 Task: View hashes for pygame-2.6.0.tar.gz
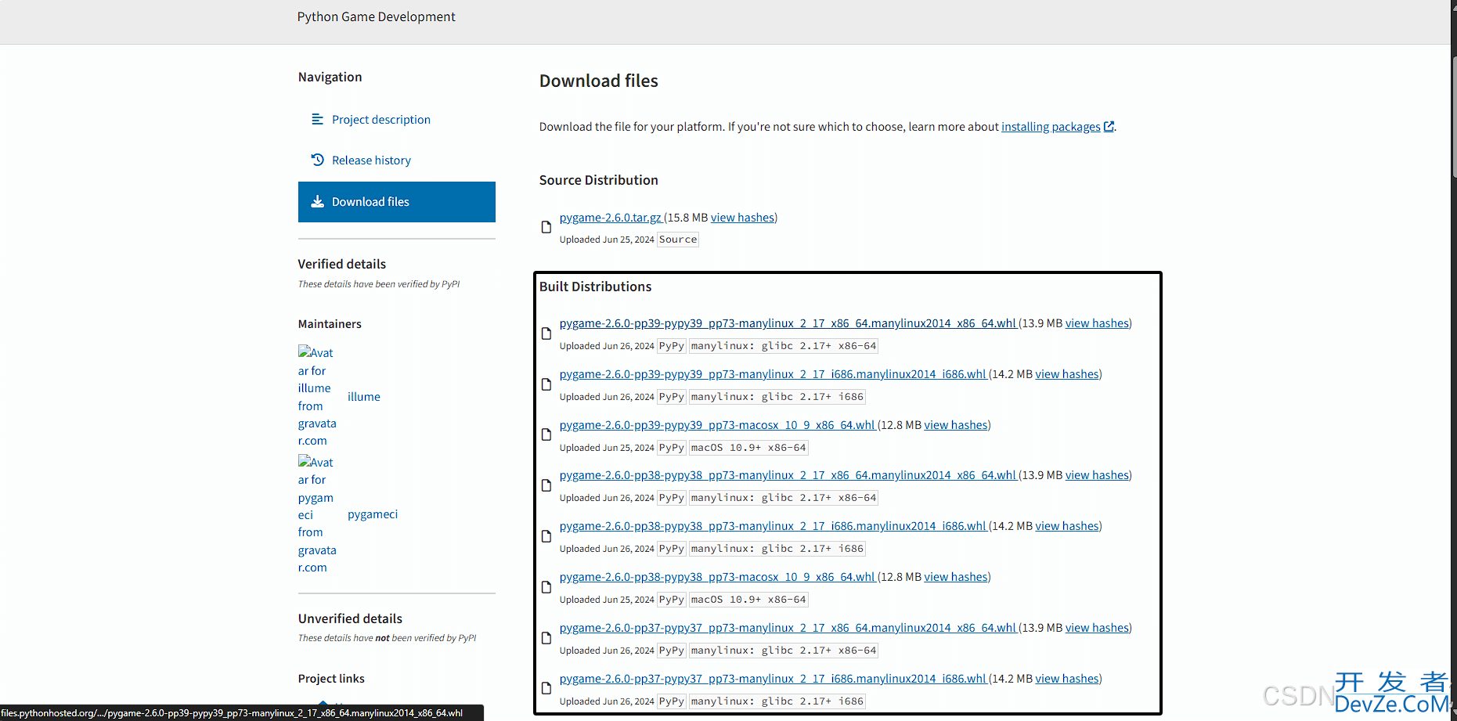pos(742,218)
